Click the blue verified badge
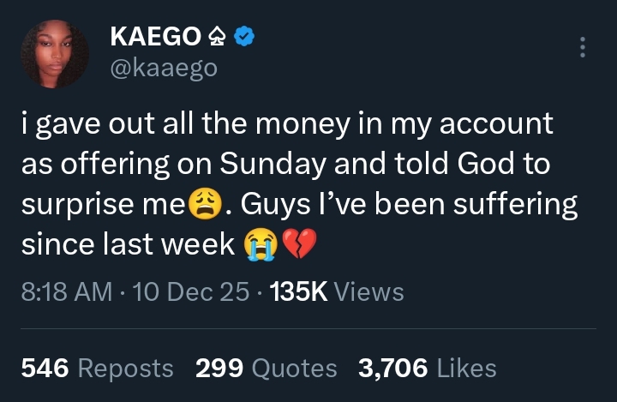617x402 pixels. [244, 37]
